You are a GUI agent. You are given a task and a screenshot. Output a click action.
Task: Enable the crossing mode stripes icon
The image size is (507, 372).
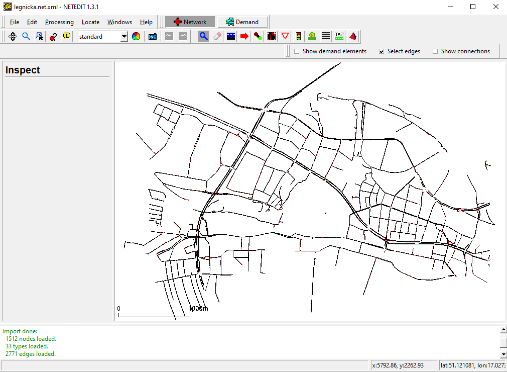point(326,36)
